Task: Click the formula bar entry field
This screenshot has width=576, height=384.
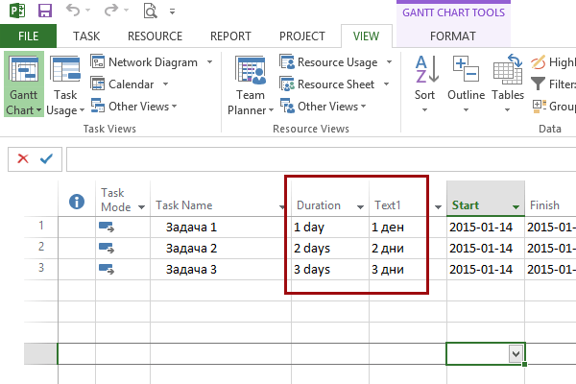Action: point(317,158)
